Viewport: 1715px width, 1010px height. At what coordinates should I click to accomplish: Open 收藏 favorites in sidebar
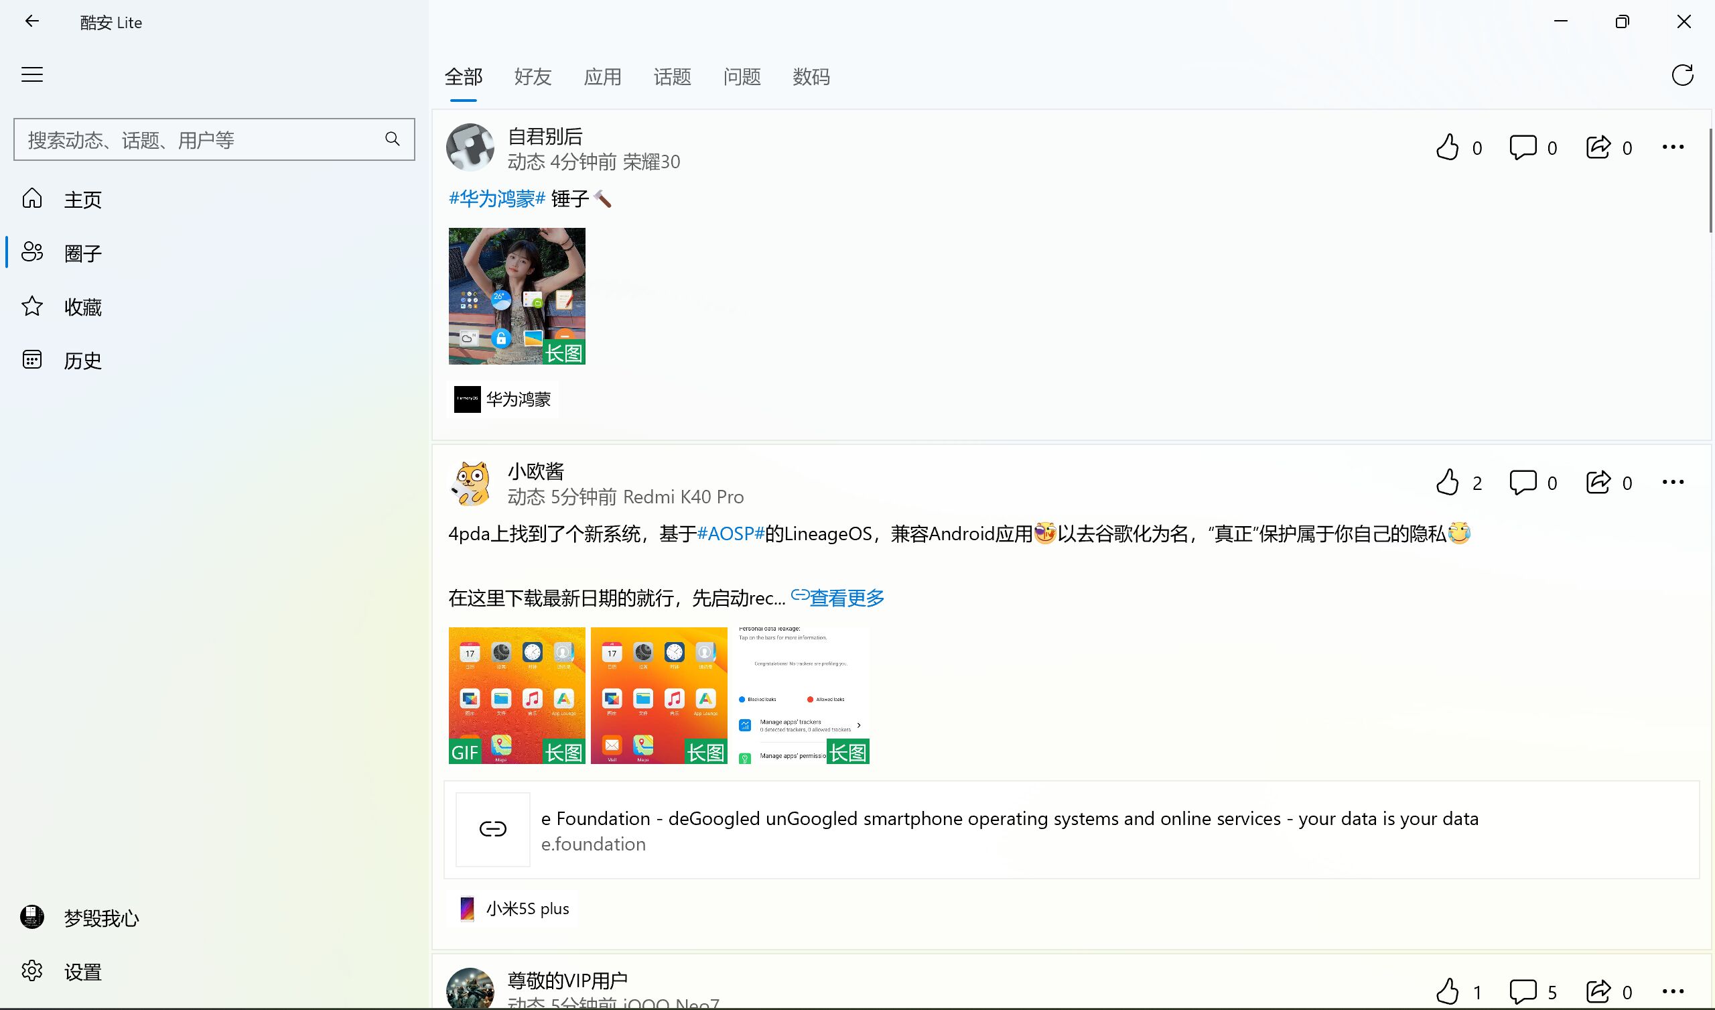click(214, 306)
